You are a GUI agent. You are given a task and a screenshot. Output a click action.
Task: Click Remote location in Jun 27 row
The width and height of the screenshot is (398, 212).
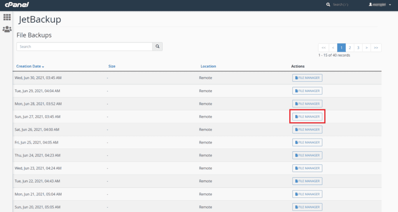pyautogui.click(x=205, y=117)
